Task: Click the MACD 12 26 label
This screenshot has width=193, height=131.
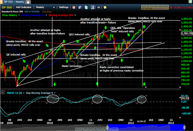Action: click(x=14, y=93)
